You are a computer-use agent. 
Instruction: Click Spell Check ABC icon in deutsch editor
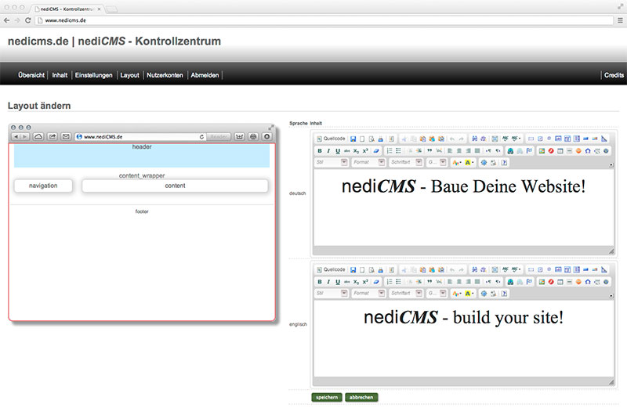(x=505, y=139)
